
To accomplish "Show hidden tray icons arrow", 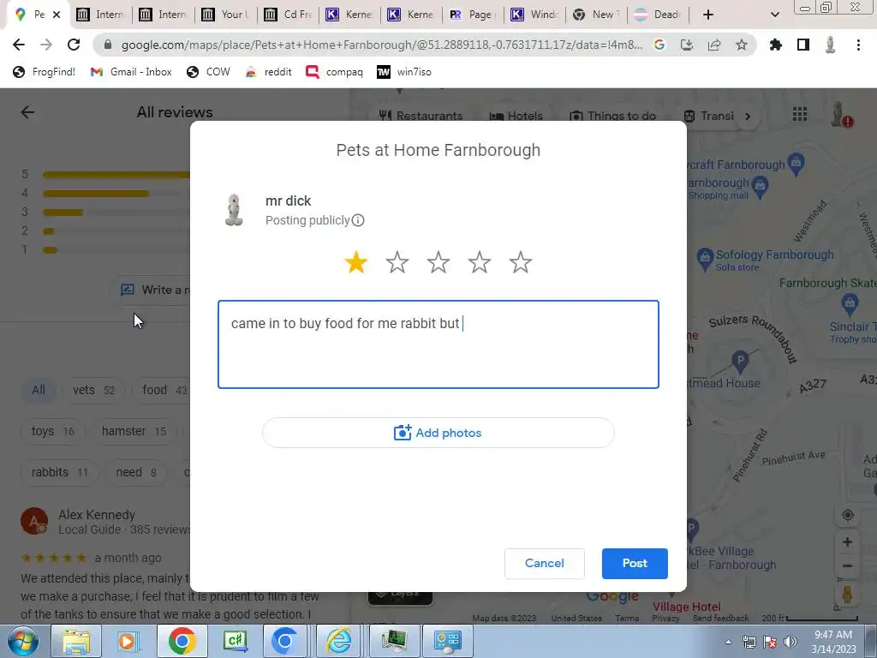I will 728,642.
